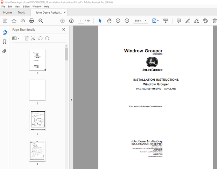The image size is (217, 169).
Task: Open the thumbnail options menu dropdown
Action: click(16, 38)
